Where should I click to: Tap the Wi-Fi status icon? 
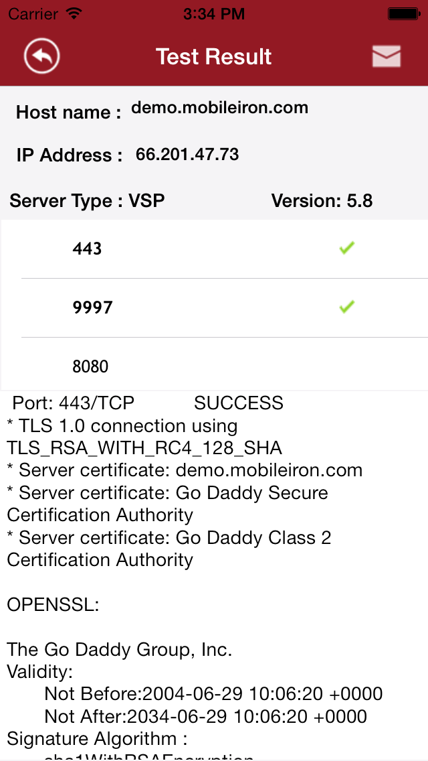pos(75,13)
